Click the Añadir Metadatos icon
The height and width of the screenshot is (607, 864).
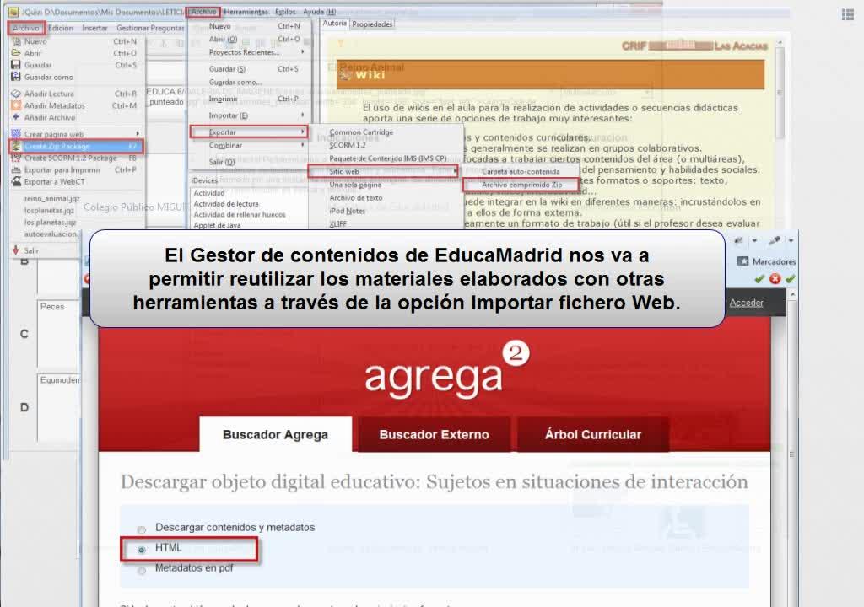pos(16,105)
